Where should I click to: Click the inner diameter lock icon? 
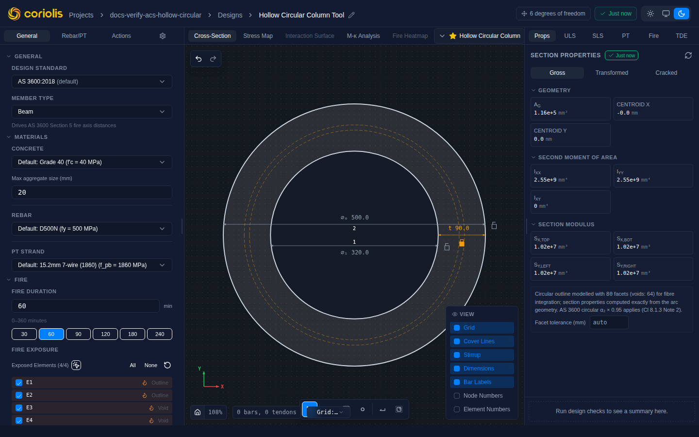447,247
